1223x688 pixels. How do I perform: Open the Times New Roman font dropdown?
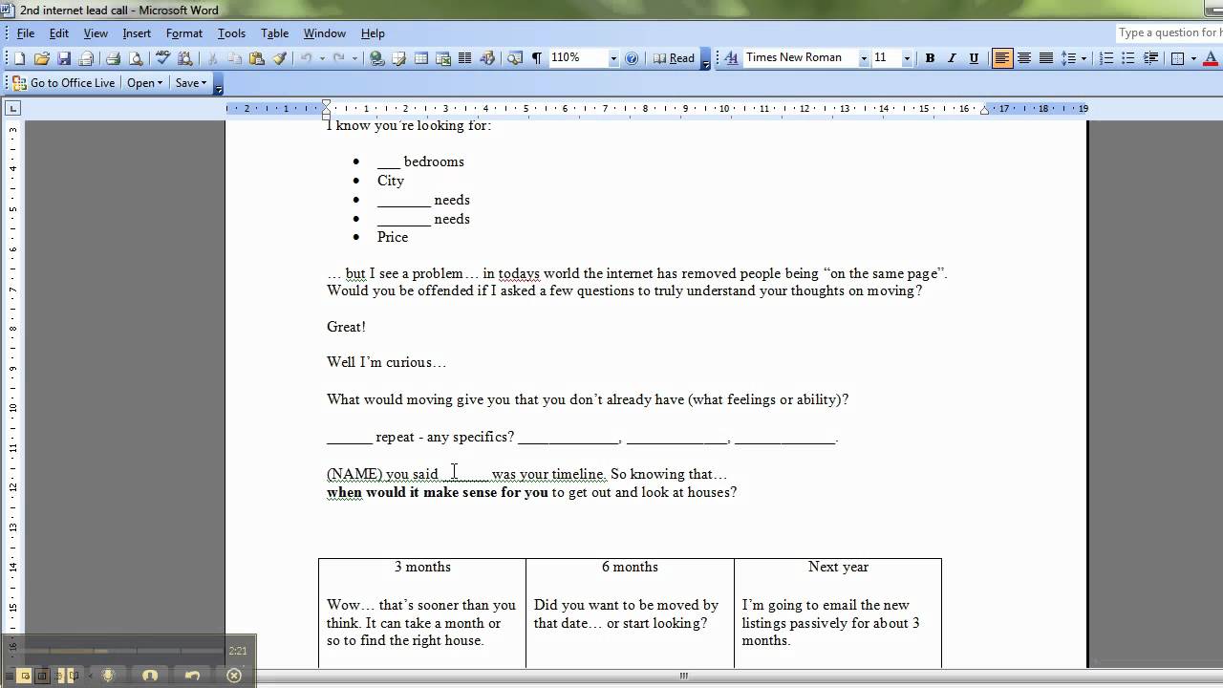pos(864,58)
